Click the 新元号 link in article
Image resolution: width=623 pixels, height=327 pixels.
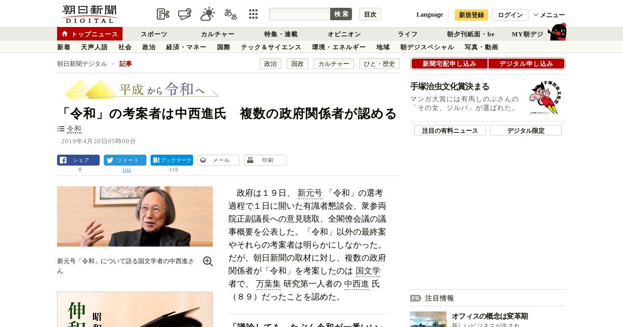click(310, 193)
